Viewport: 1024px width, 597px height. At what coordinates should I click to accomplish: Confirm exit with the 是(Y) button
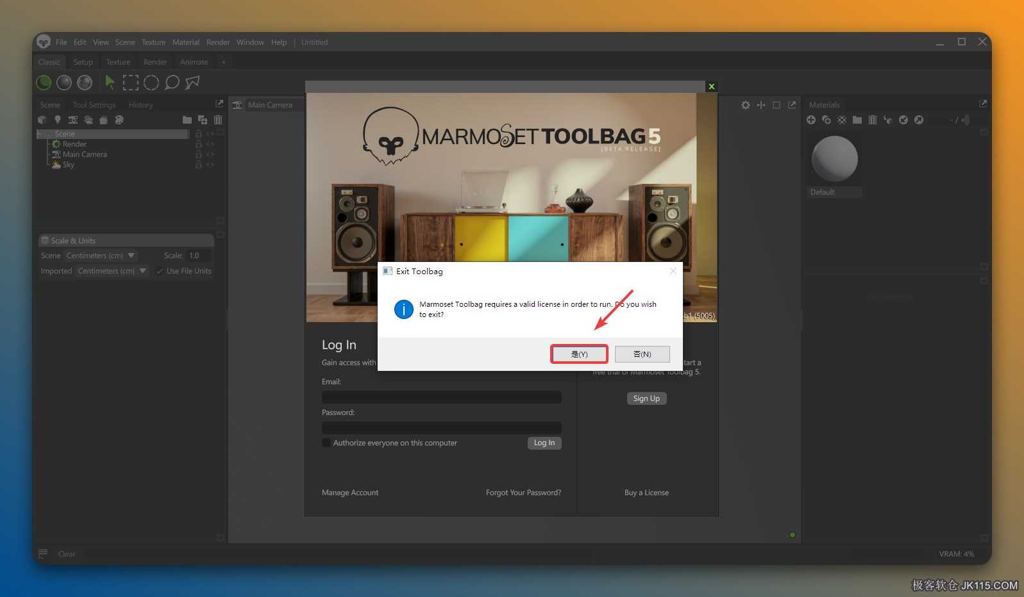pyautogui.click(x=579, y=354)
